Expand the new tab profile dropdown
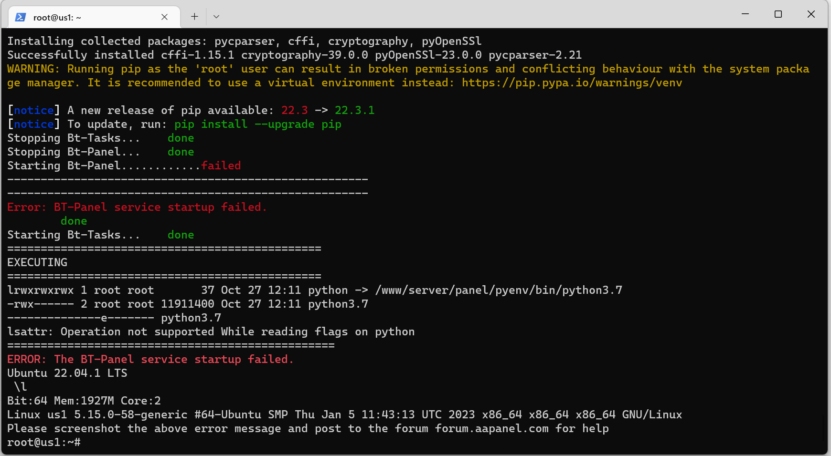The height and width of the screenshot is (456, 831). coord(216,17)
